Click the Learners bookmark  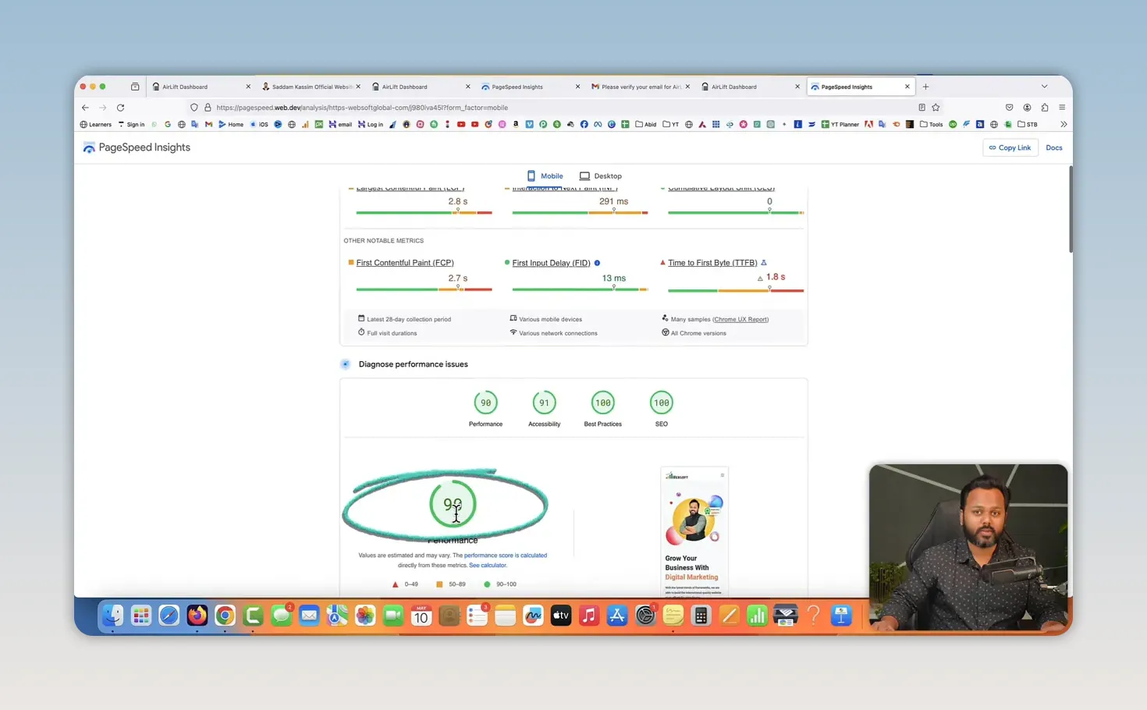(x=96, y=124)
